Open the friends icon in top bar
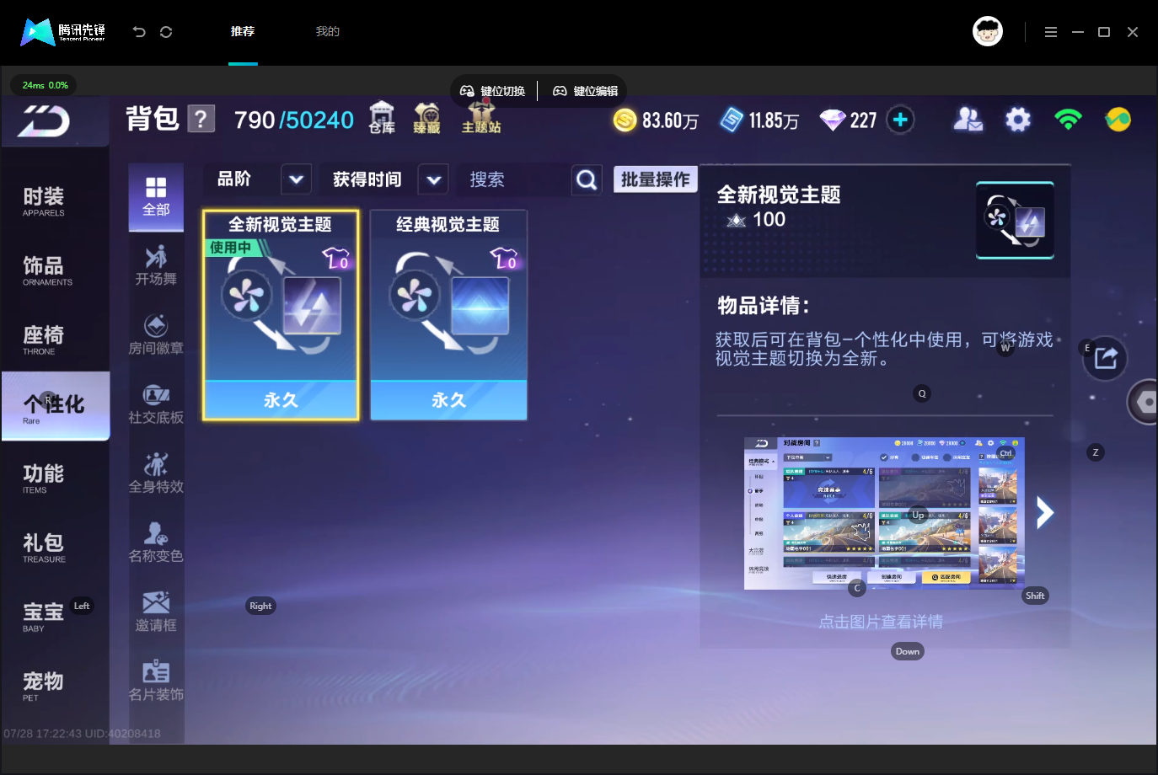Image resolution: width=1158 pixels, height=775 pixels. [968, 120]
